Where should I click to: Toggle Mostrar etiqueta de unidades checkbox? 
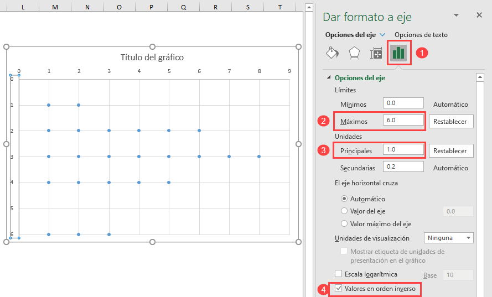click(x=344, y=251)
